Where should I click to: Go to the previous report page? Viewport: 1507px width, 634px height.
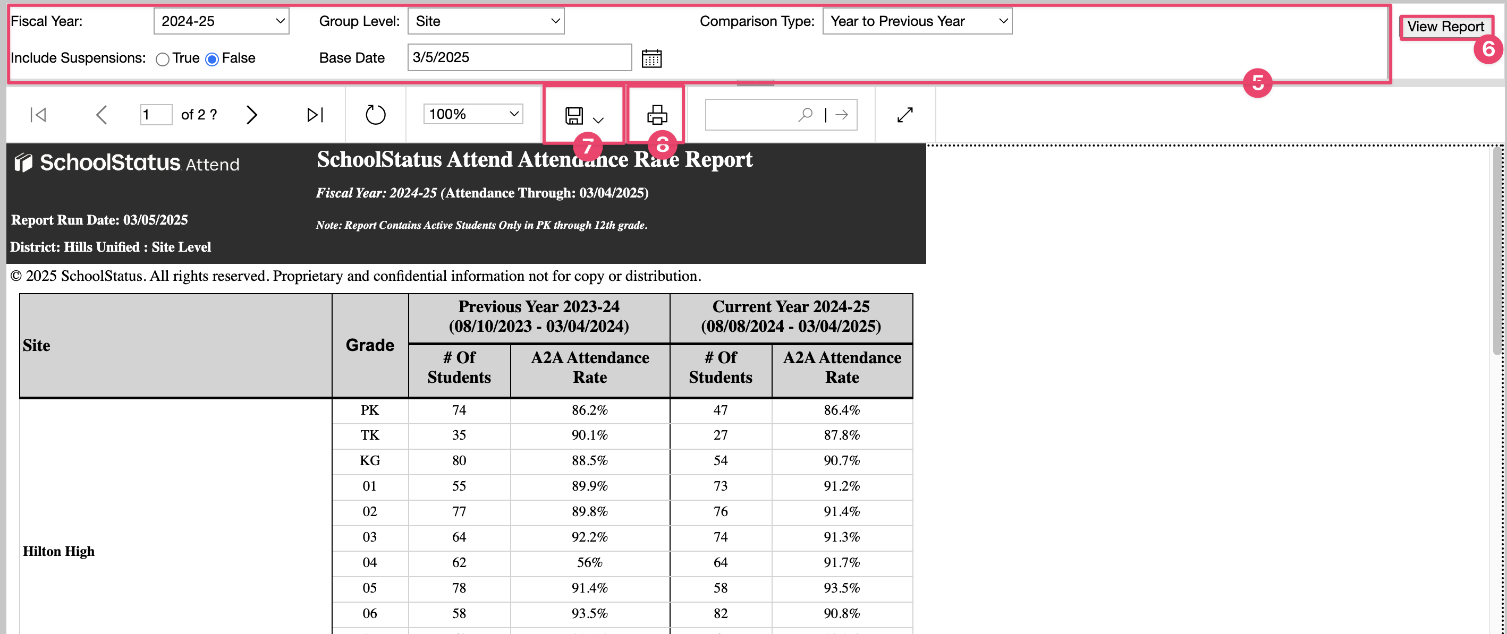pos(101,115)
